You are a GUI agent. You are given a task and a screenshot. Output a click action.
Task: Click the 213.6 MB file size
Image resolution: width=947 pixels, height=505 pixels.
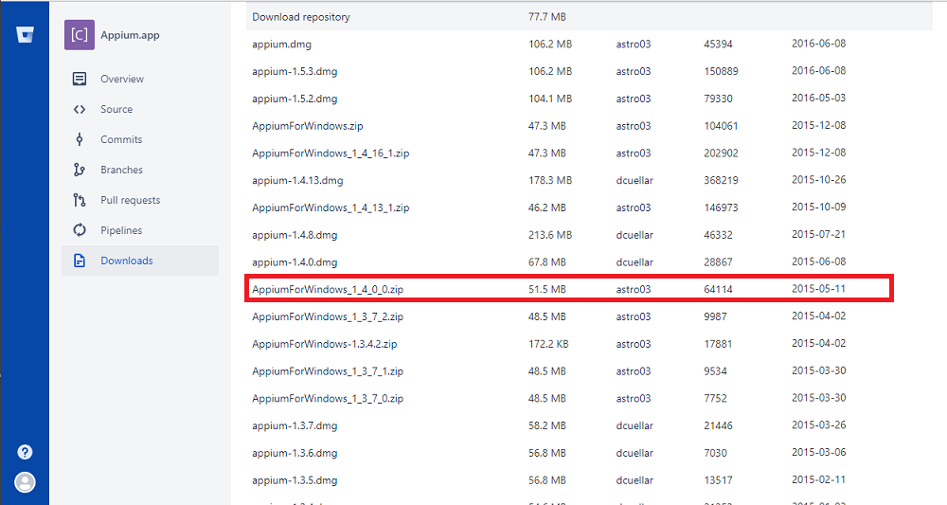[549, 235]
